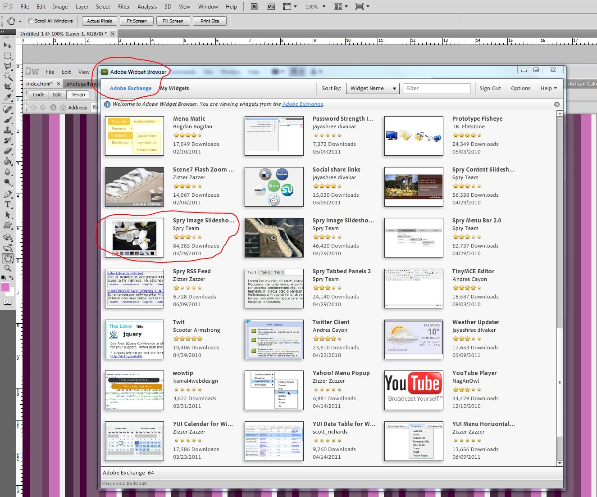
Task: Select the Blur tool
Action: coord(8,172)
